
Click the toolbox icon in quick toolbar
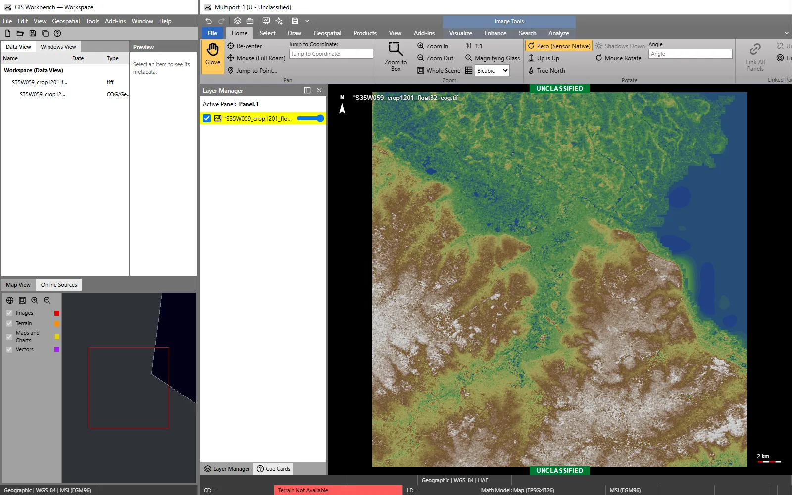pyautogui.click(x=250, y=21)
